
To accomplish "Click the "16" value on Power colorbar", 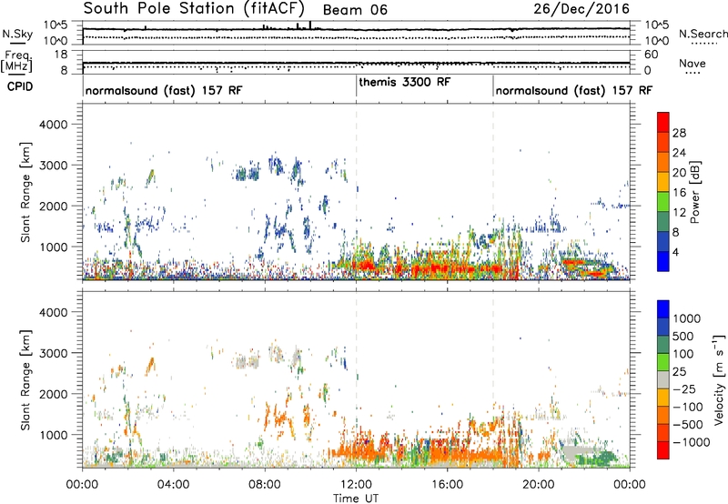I will pyautogui.click(x=679, y=193).
